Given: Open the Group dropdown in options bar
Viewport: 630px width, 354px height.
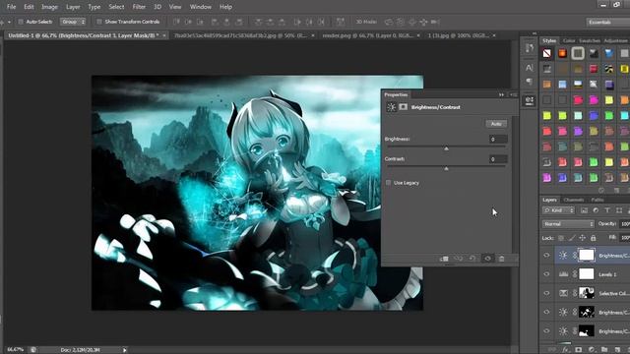Looking at the screenshot, I should coord(73,22).
